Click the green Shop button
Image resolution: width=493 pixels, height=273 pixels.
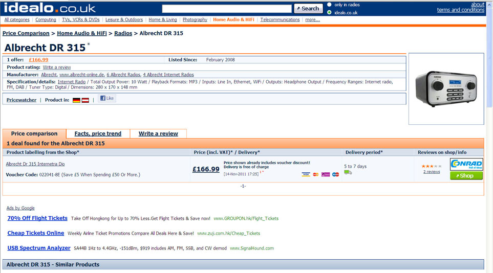pos(466,175)
